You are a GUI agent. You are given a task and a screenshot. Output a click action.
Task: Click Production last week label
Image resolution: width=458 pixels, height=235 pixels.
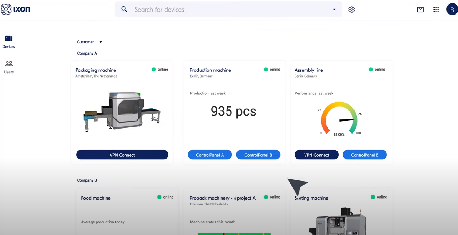click(208, 93)
